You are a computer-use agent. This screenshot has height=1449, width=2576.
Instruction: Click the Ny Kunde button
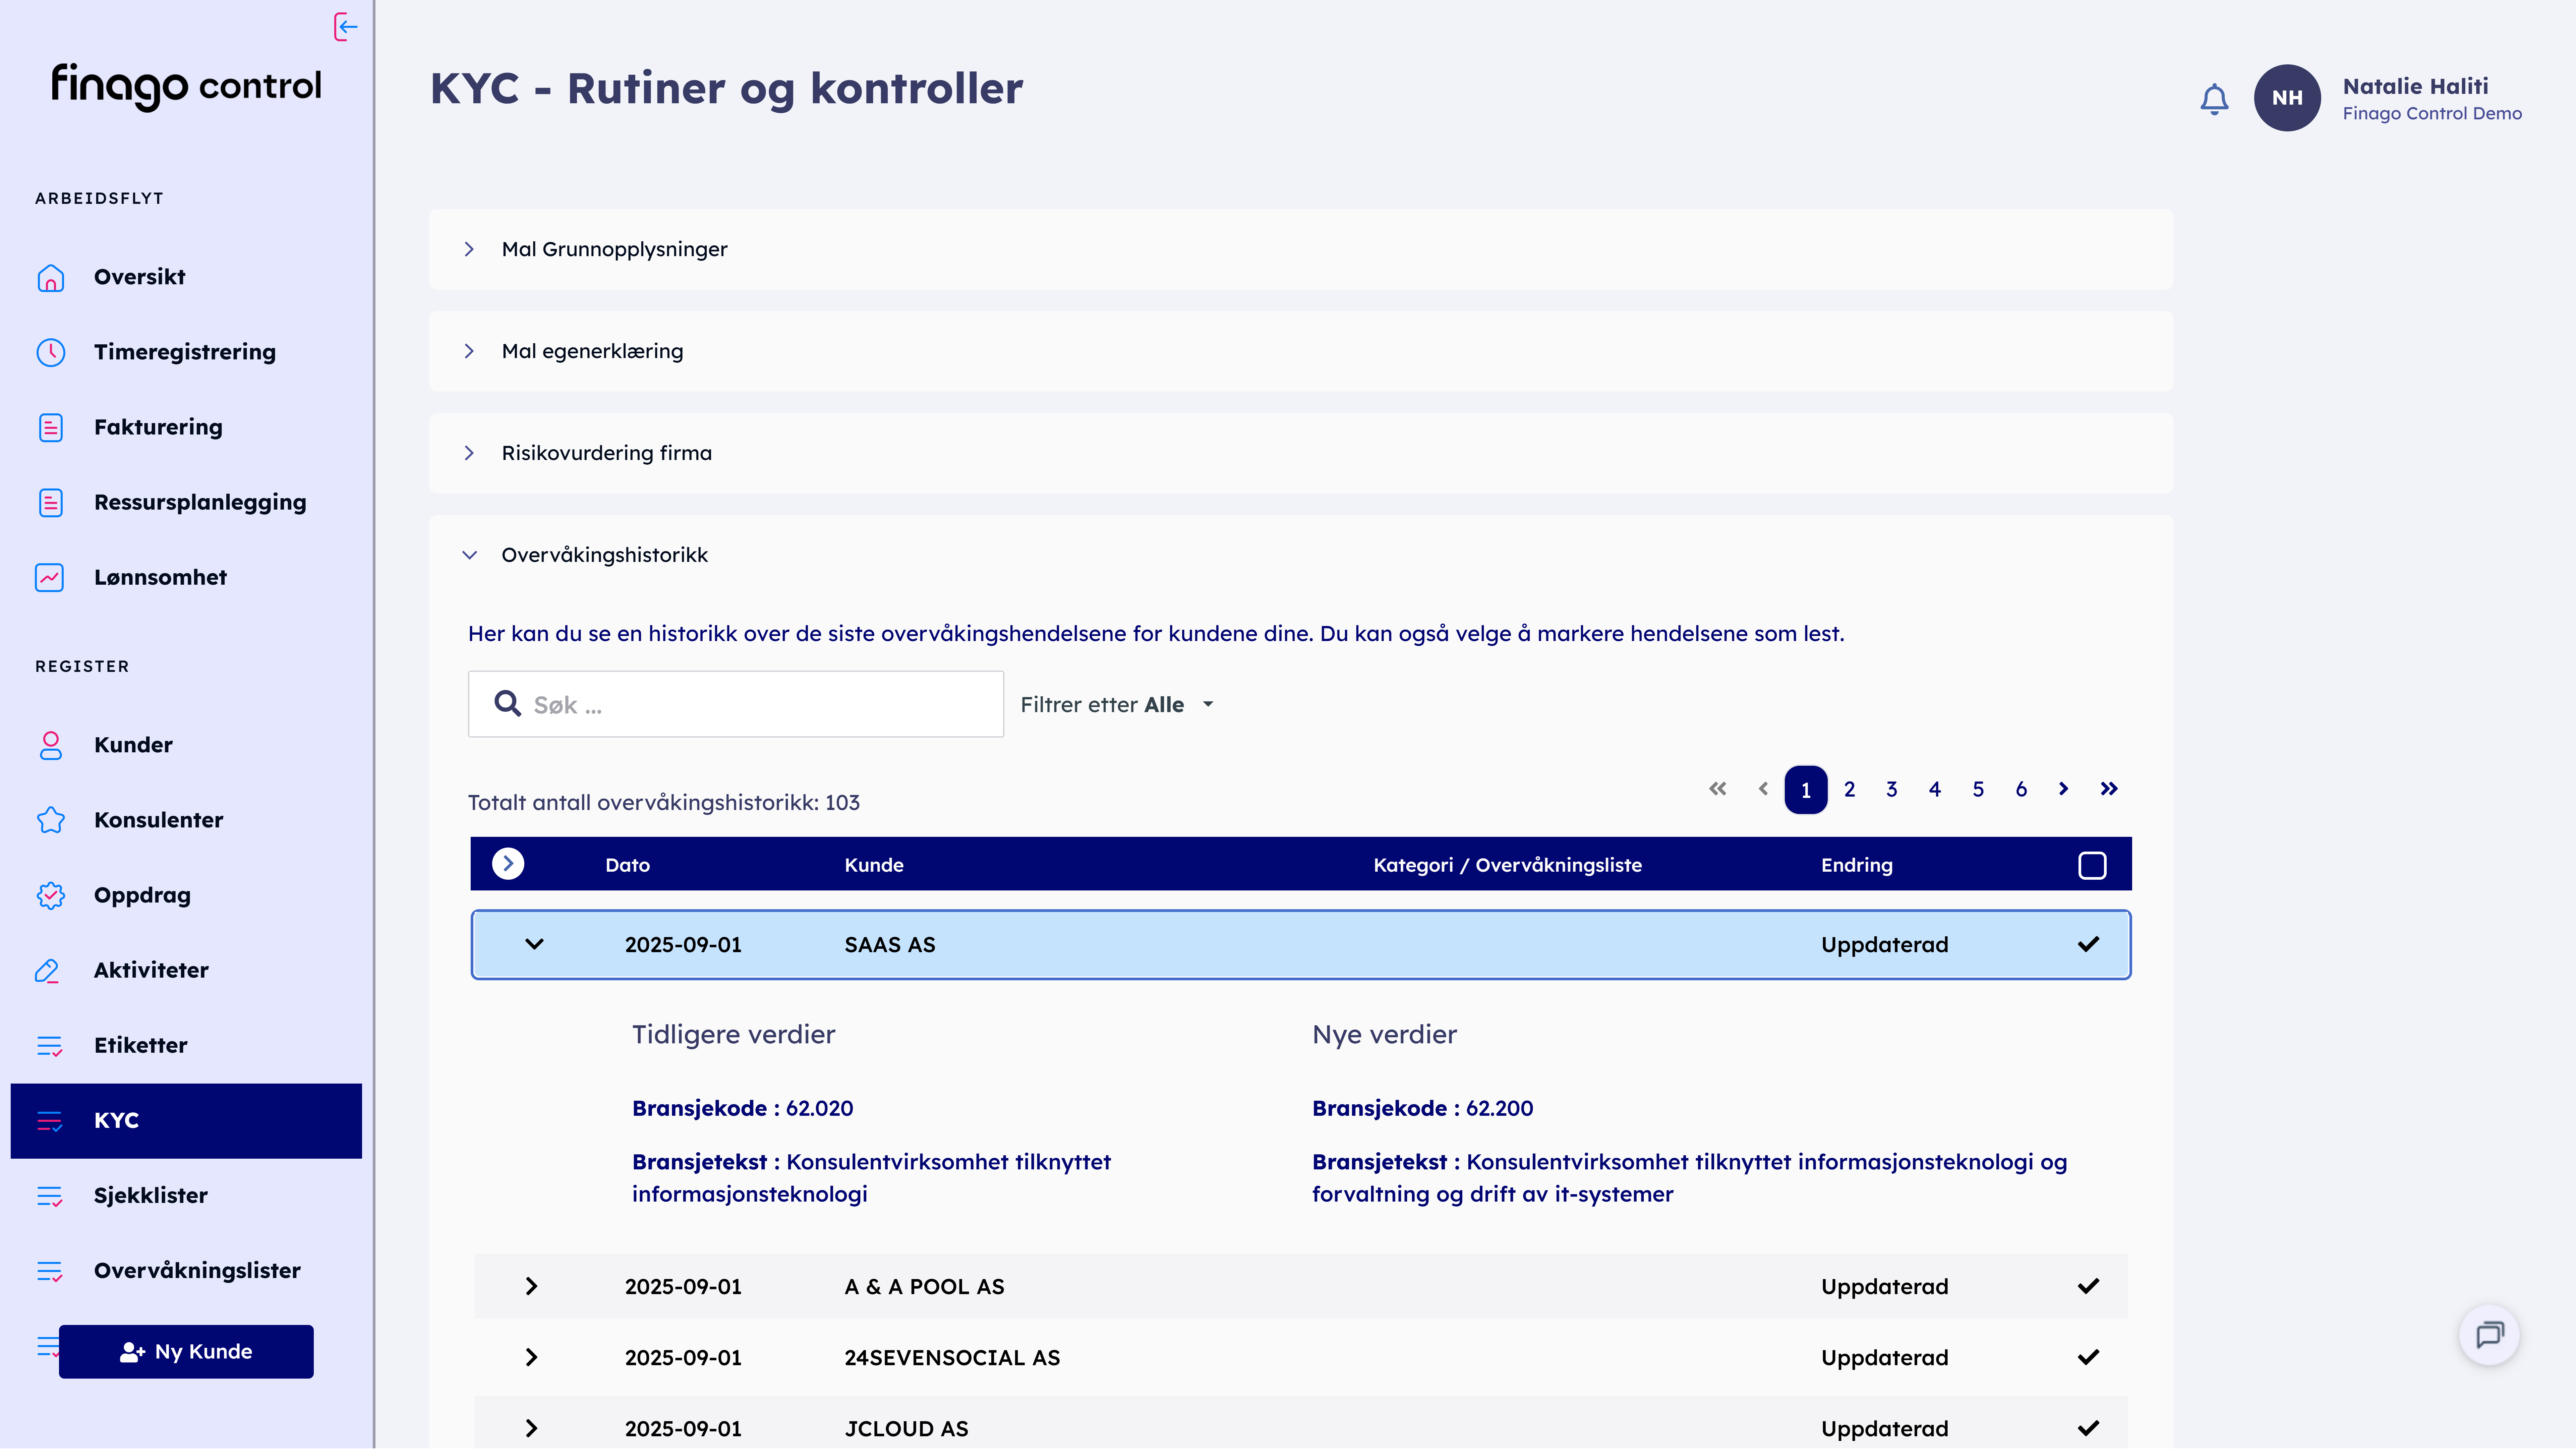coord(186,1351)
